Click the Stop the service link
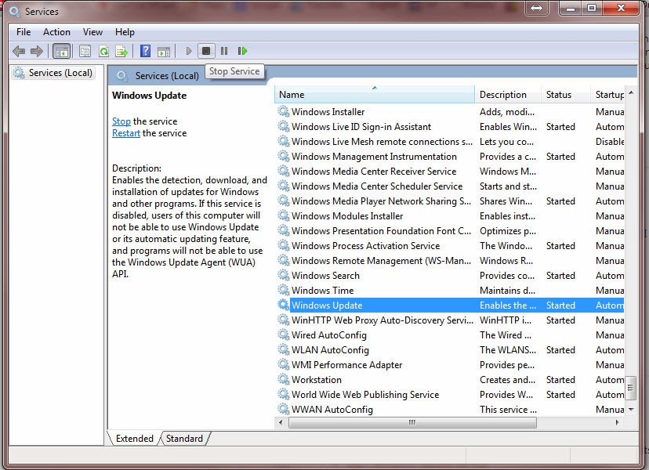The image size is (649, 470). coord(121,121)
